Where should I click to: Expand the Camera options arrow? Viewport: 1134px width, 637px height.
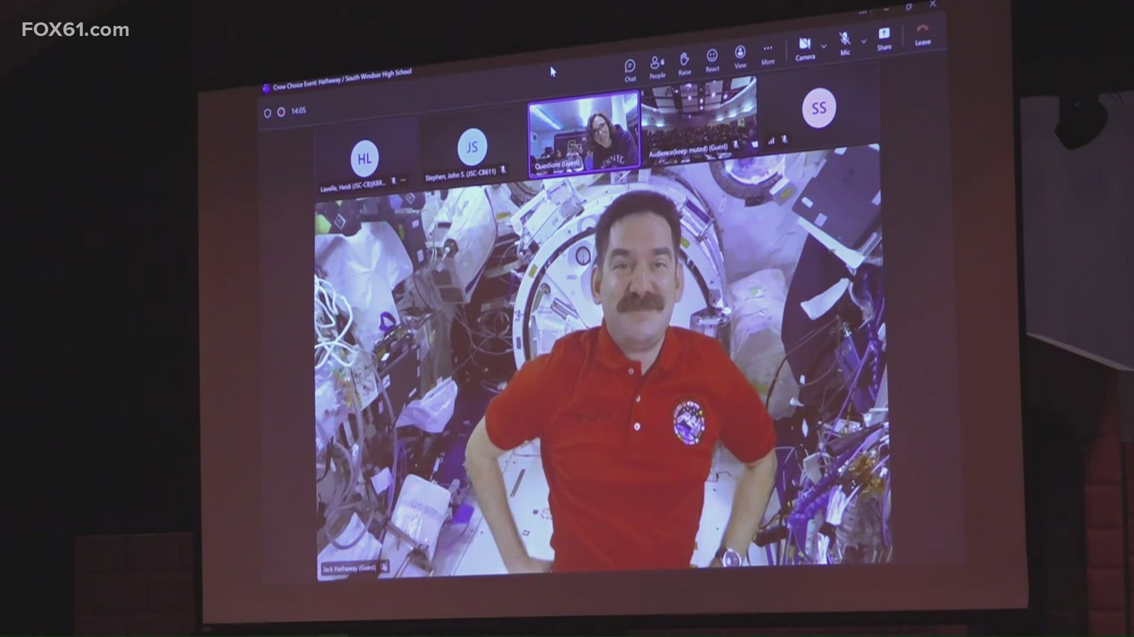(824, 46)
